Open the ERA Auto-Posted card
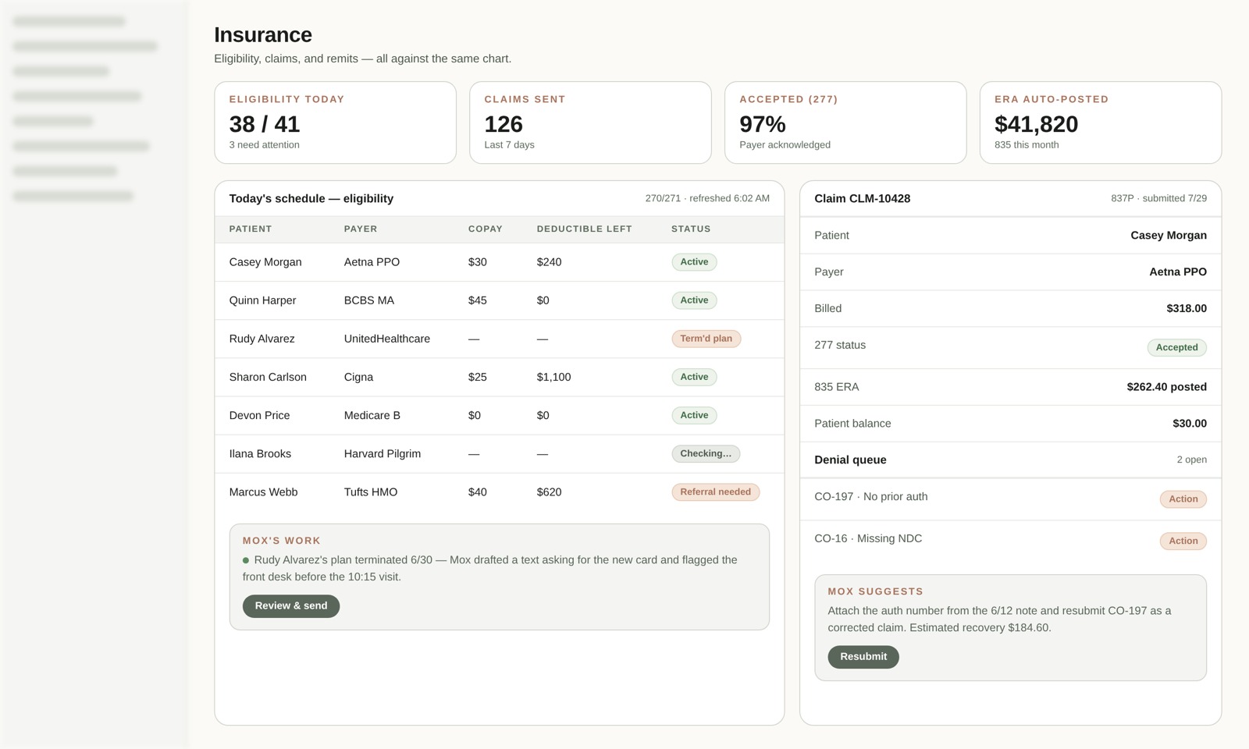 pyautogui.click(x=1101, y=122)
